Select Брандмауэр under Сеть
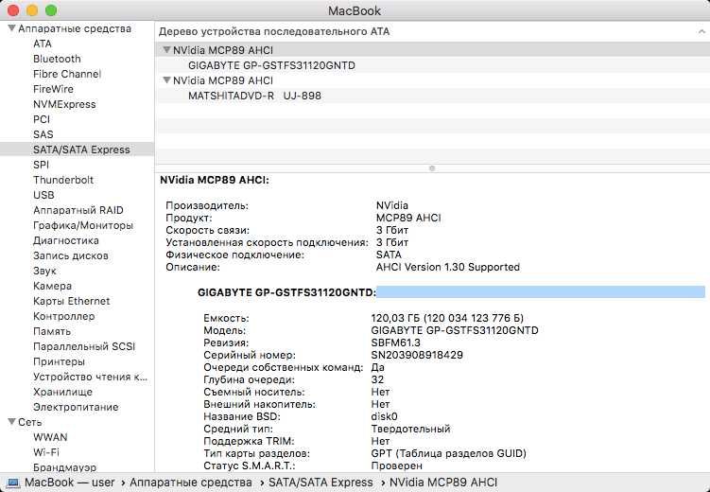The image size is (710, 492). (64, 467)
